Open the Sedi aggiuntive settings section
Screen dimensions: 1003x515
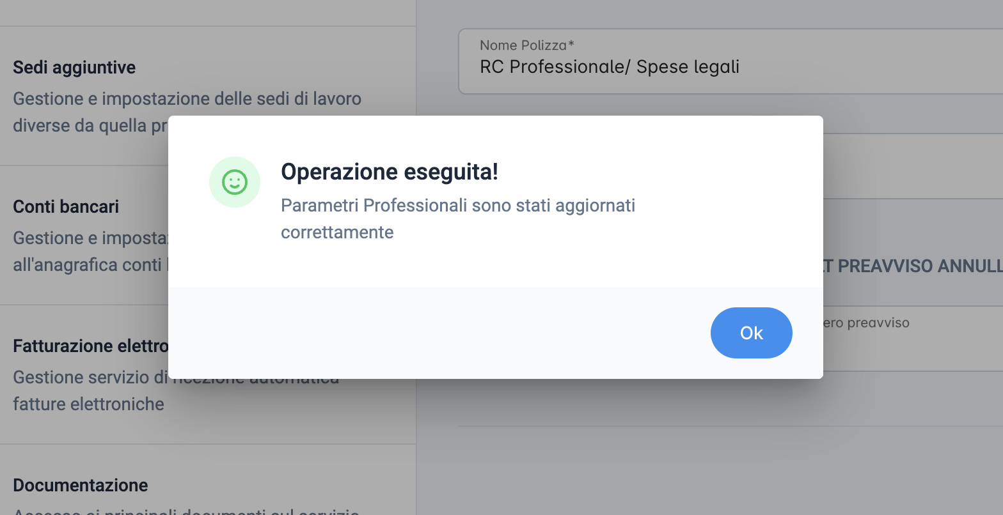click(208, 96)
